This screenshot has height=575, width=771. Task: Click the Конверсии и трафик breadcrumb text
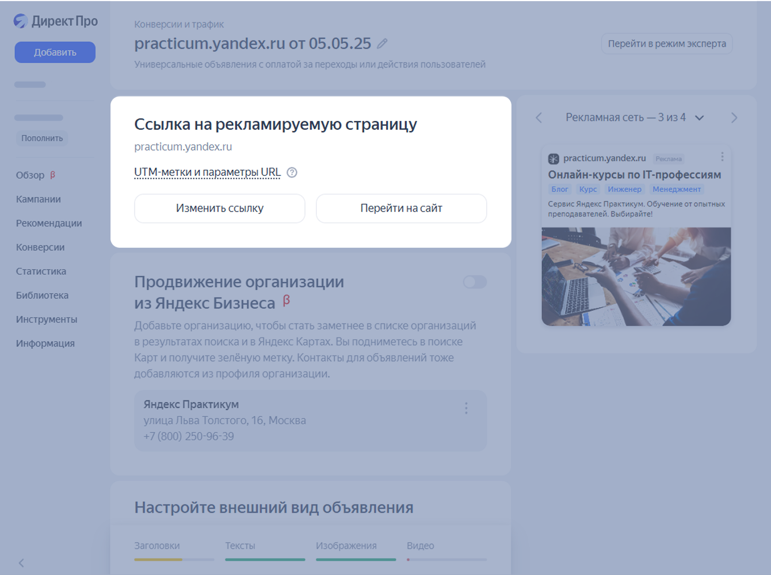(179, 24)
